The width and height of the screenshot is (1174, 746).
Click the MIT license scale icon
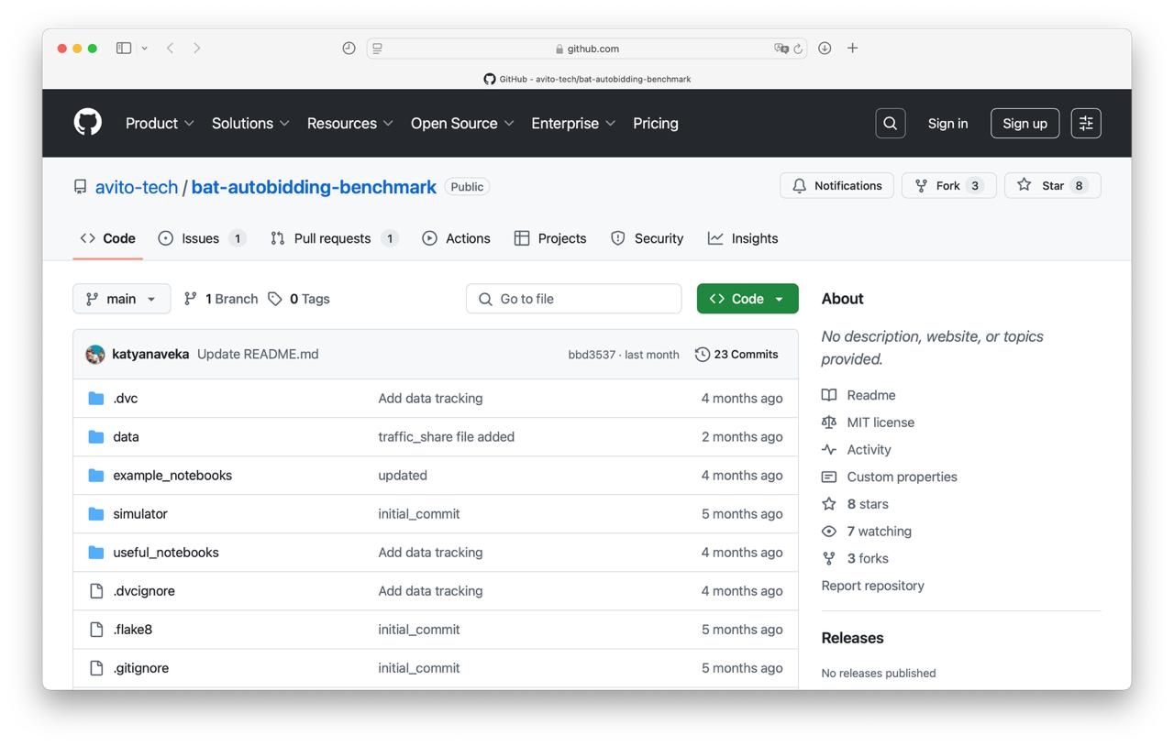(x=829, y=422)
